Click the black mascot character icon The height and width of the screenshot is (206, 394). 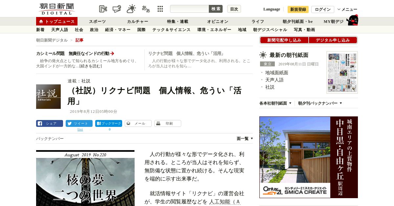pyautogui.click(x=352, y=20)
